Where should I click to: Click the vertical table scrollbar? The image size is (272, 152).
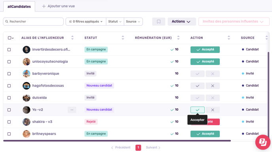pos(268,95)
